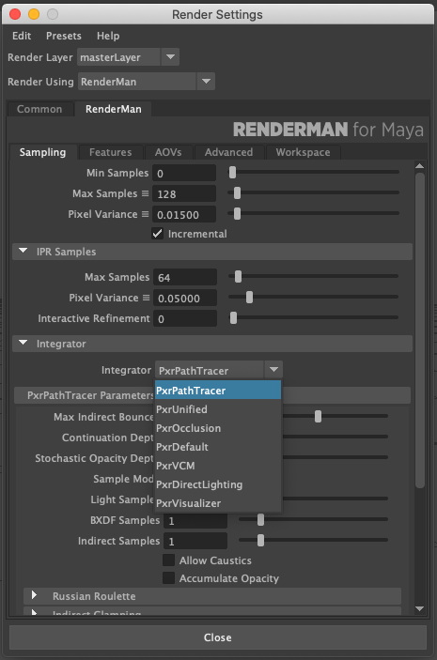Screen dimensions: 437x660
Task: Click the Integrator dropdown arrow
Action: [x=273, y=370]
